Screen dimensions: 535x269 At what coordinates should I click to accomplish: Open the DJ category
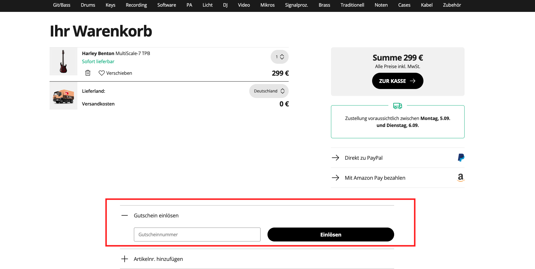(225, 5)
